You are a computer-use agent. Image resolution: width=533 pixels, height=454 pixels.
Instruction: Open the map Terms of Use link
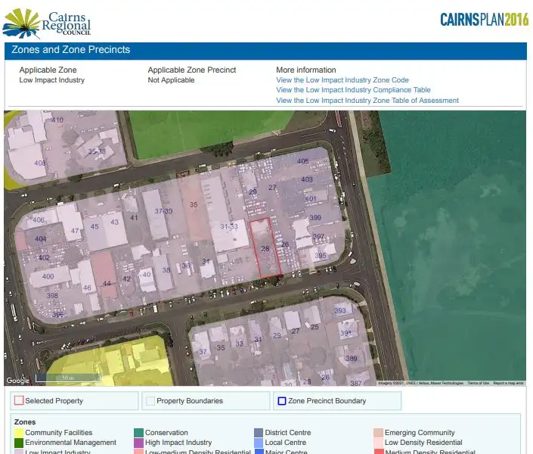tap(478, 383)
